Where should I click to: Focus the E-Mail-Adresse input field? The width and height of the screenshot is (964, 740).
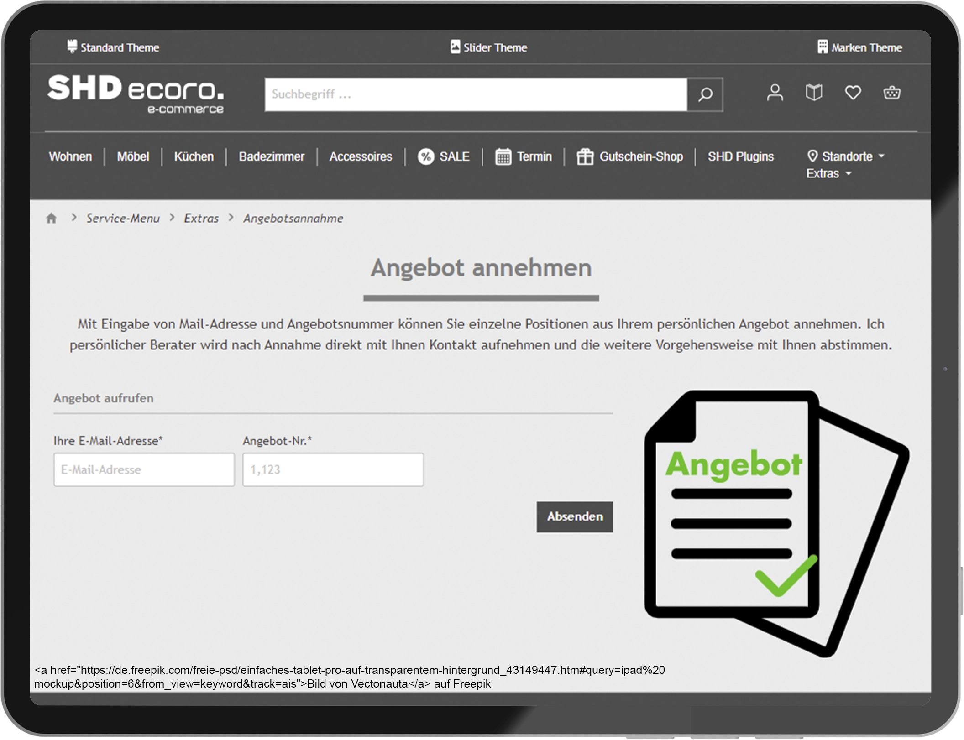click(x=144, y=470)
